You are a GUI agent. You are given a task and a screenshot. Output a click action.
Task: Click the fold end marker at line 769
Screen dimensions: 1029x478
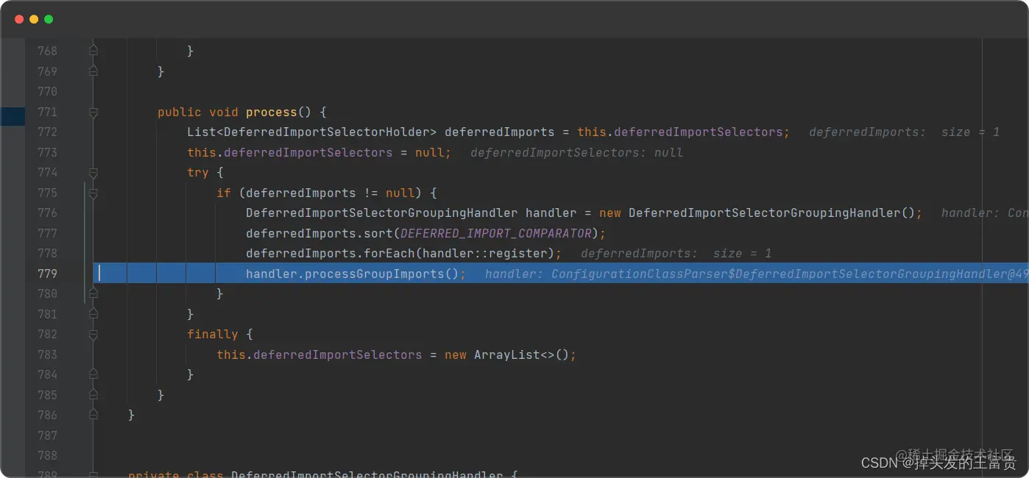[93, 71]
